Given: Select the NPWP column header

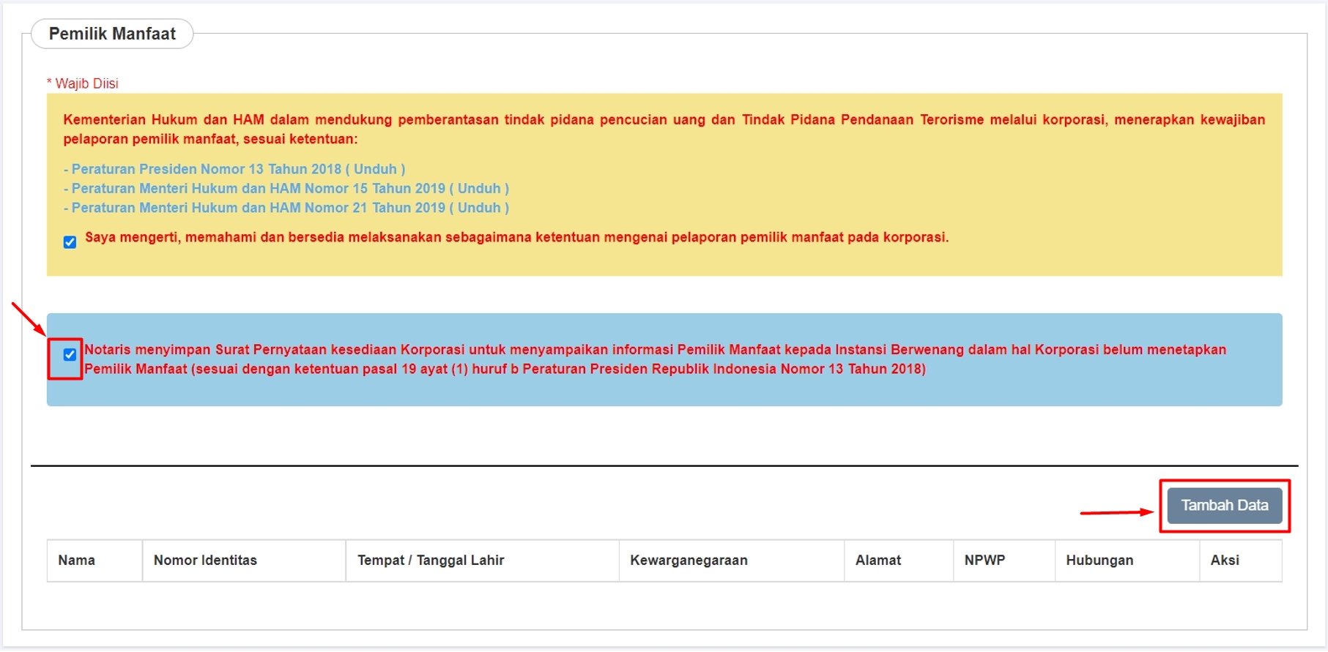Looking at the screenshot, I should coord(984,561).
